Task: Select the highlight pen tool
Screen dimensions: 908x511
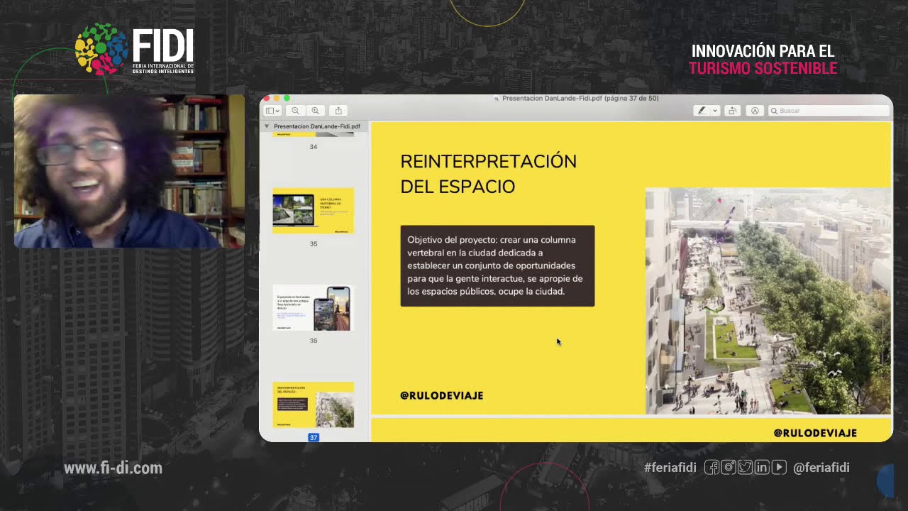Action: (x=702, y=111)
